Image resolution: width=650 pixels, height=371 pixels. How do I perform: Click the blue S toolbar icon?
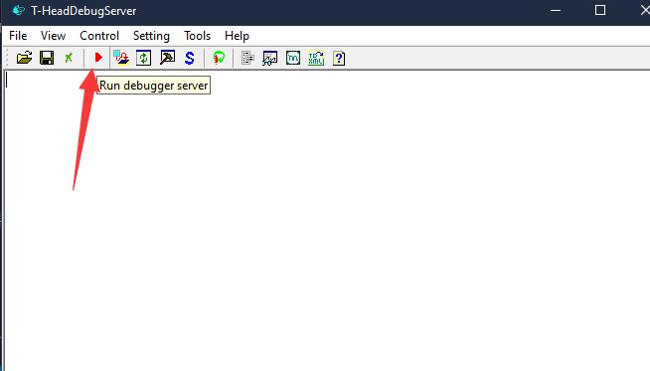(x=190, y=58)
